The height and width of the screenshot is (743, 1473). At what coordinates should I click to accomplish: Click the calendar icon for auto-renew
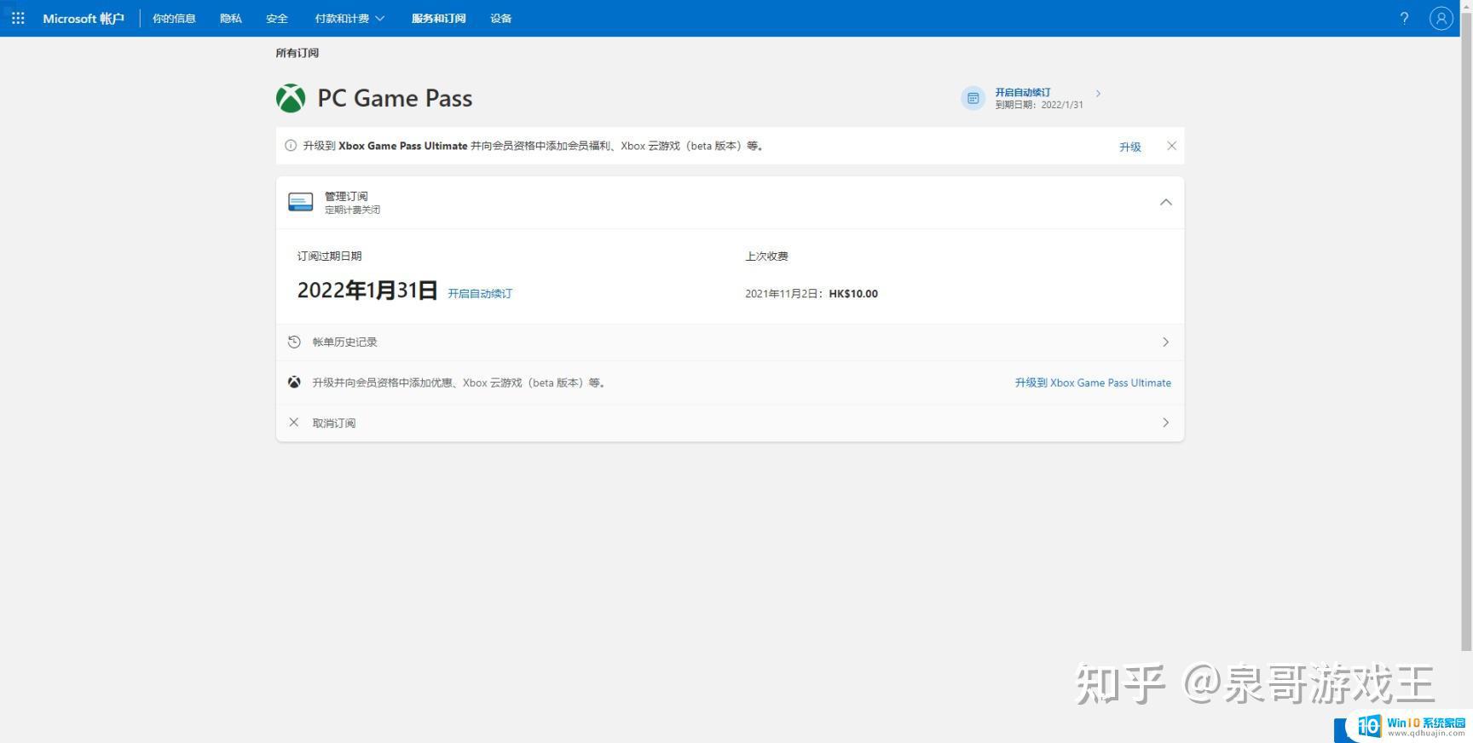click(x=973, y=98)
